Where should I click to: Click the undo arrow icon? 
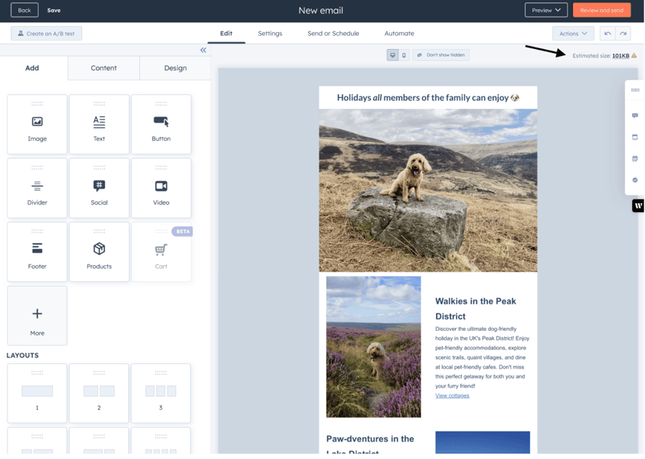pyautogui.click(x=607, y=34)
